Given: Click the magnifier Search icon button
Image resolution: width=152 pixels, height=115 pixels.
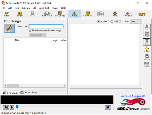Looking at the screenshot, I should coord(9,28).
